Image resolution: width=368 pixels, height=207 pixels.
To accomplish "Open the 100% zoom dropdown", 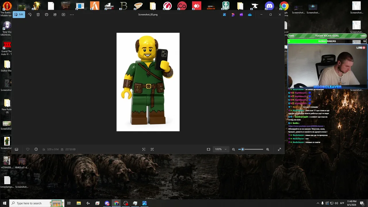I will point(221,149).
